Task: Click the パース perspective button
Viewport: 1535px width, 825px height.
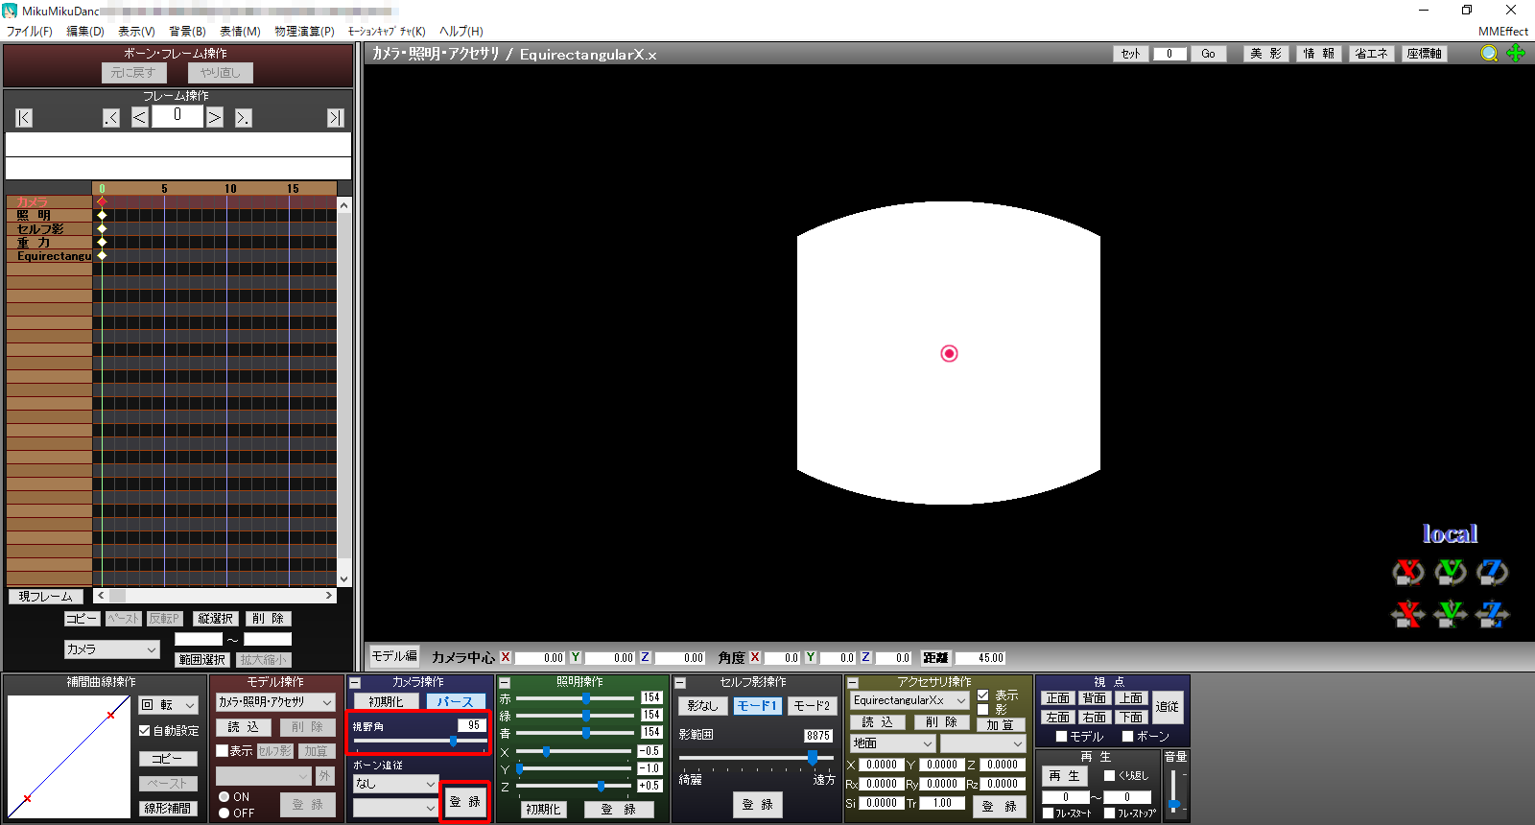Action: point(456,702)
